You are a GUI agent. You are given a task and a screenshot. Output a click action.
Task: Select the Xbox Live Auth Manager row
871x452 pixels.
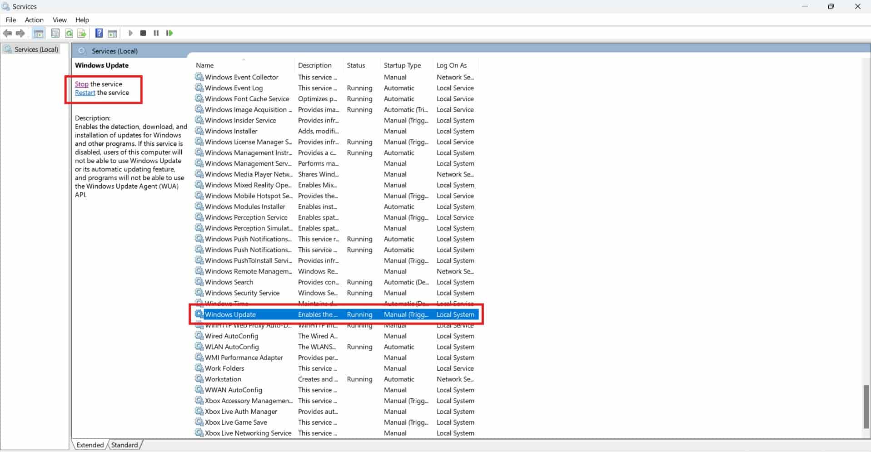pyautogui.click(x=336, y=411)
